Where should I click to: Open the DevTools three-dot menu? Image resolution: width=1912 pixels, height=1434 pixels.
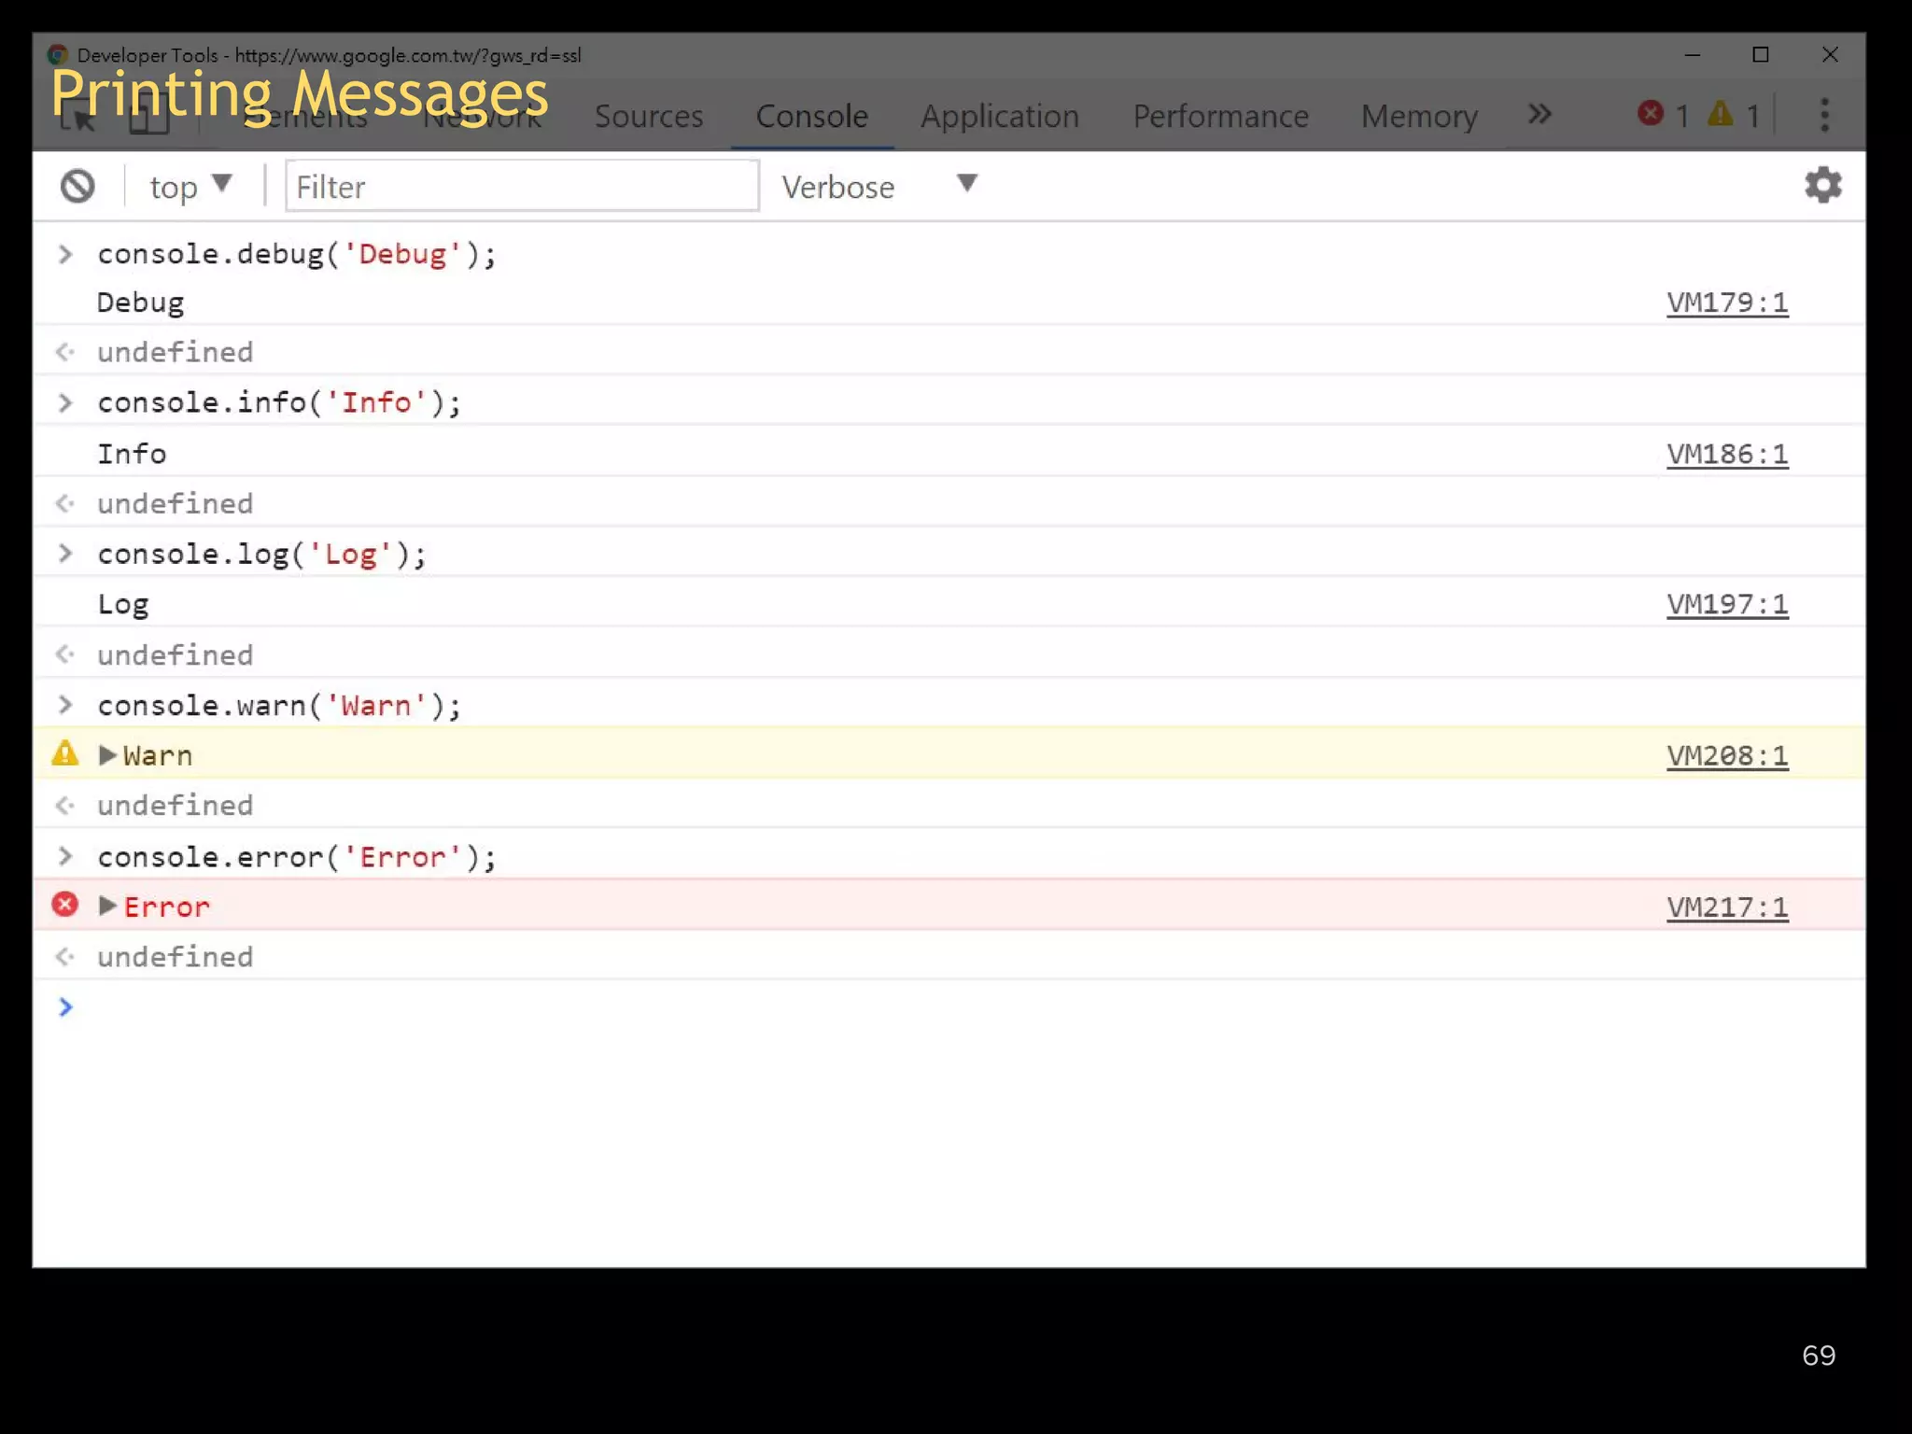1824,115
